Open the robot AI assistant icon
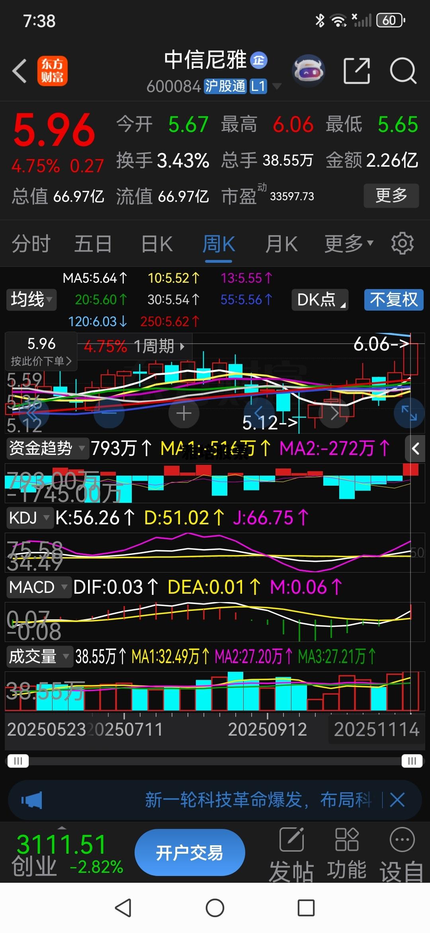The image size is (430, 933). [308, 71]
